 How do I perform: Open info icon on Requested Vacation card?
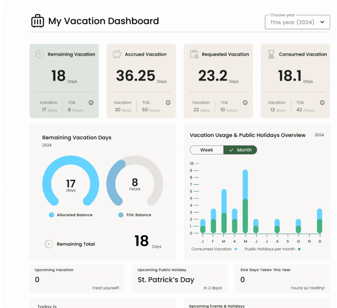245,102
